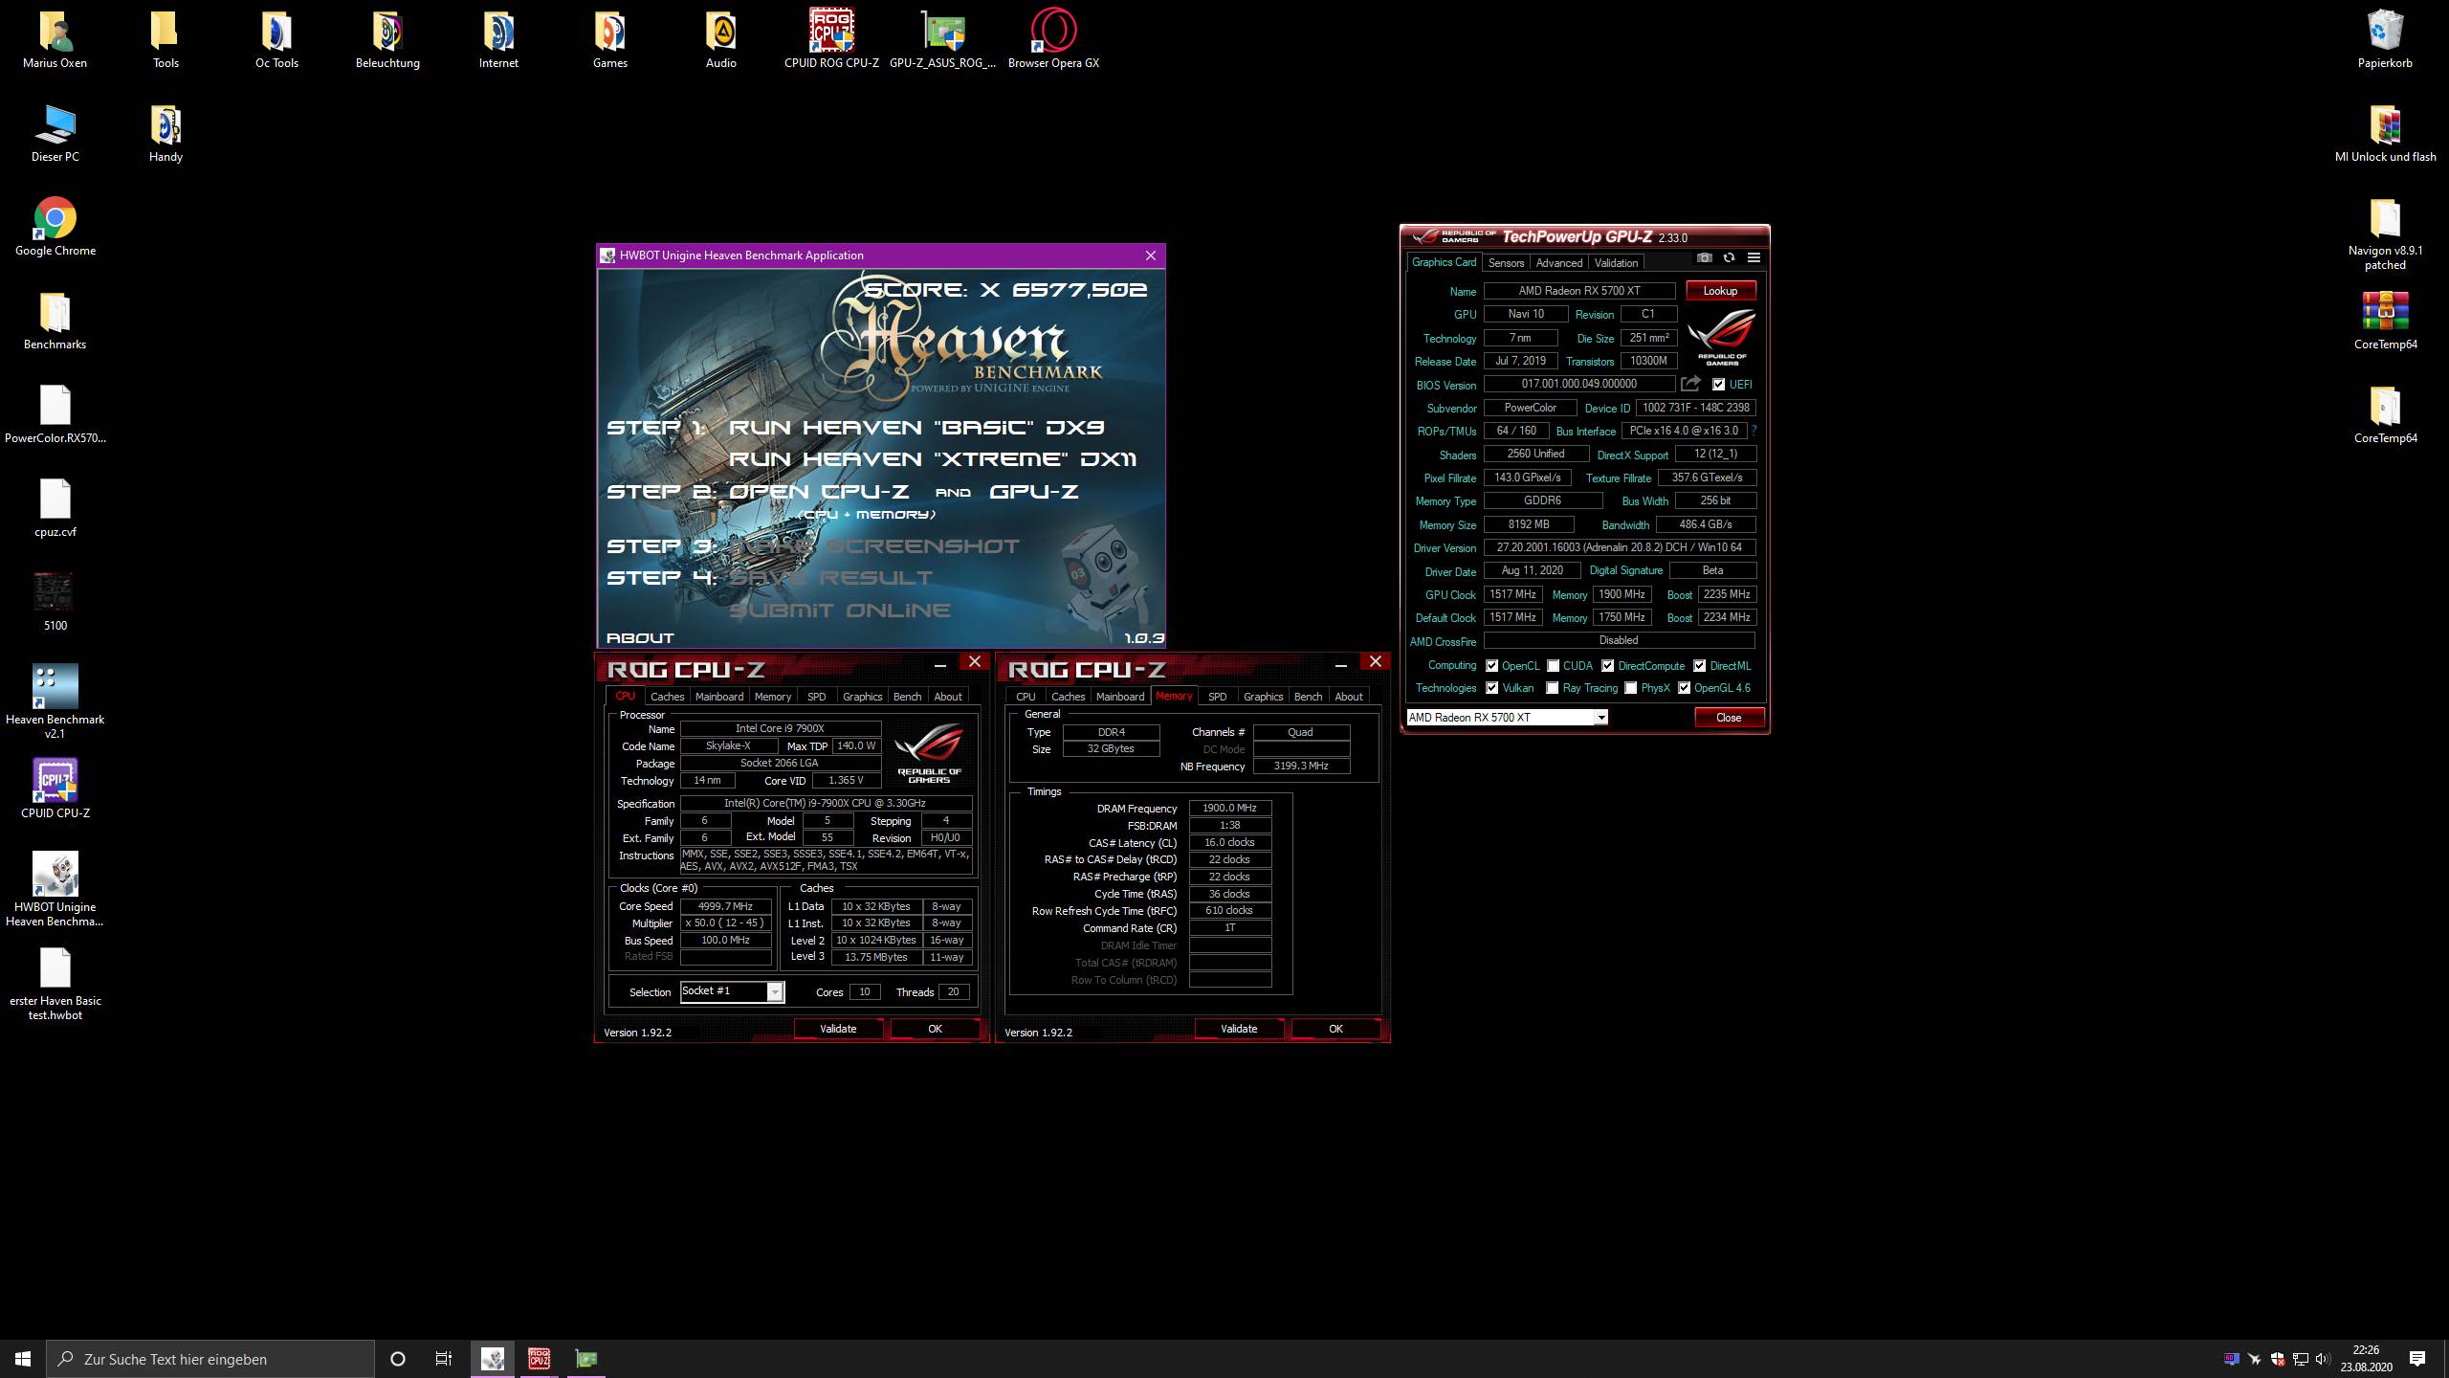Toggle the Ray Tracing checkbox
Image resolution: width=2449 pixels, height=1378 pixels.
1553,688
